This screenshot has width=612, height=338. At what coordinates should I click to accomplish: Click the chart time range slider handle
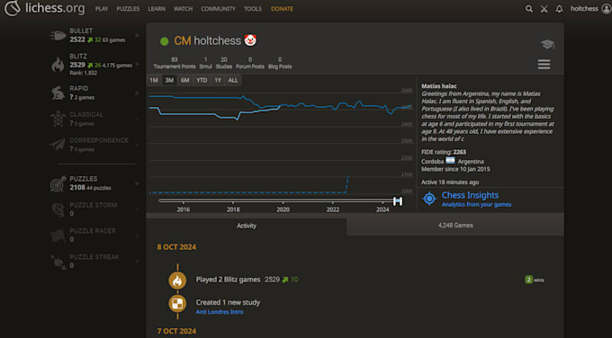click(x=397, y=201)
